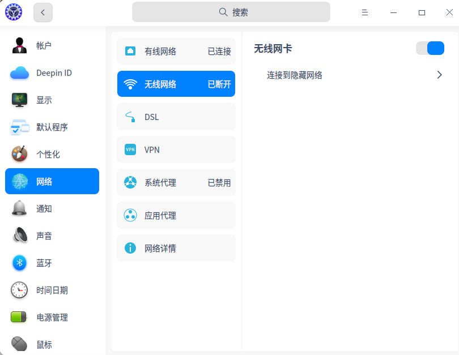Go back using the back arrow button
The image size is (459, 355).
(43, 12)
